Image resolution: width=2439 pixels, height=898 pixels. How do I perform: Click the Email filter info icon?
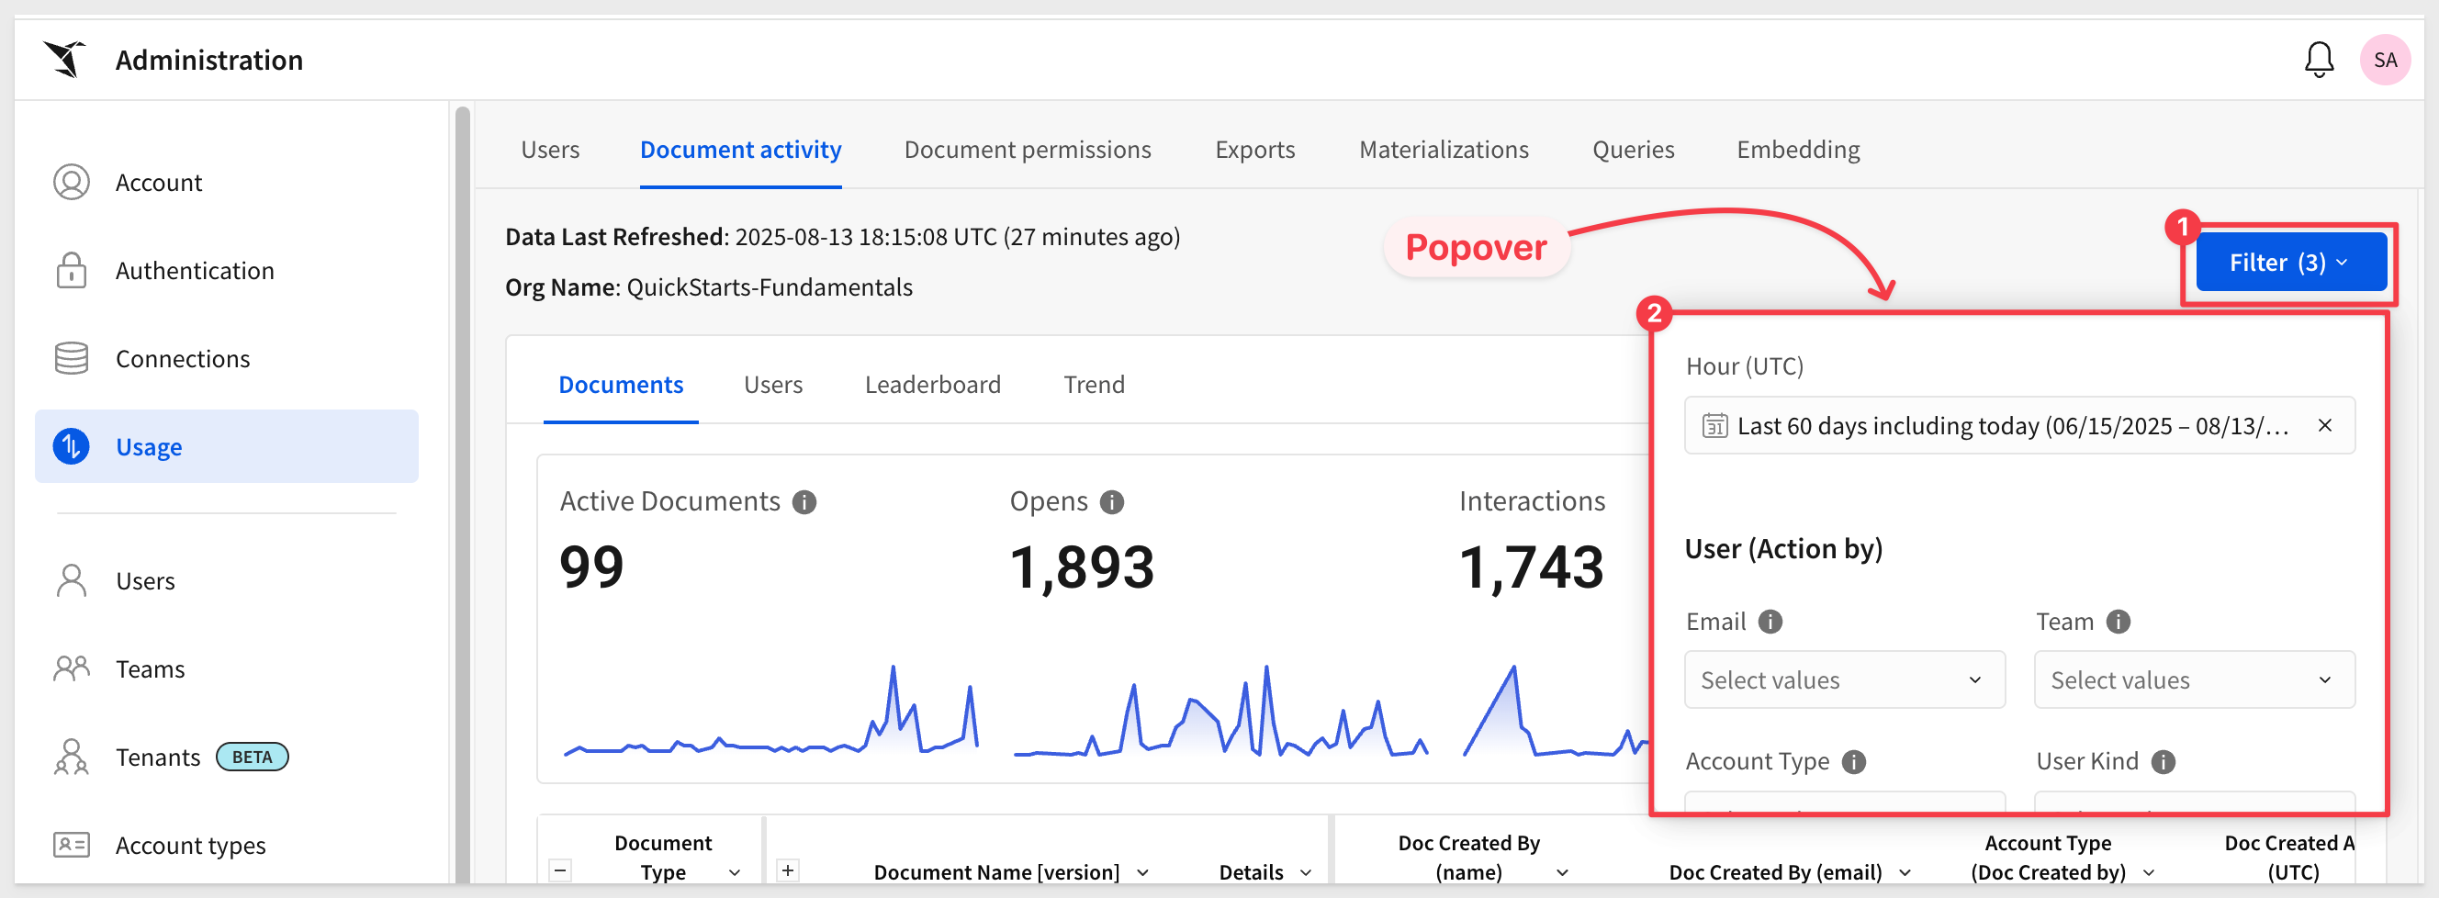(1770, 622)
